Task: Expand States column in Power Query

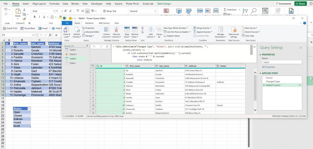Action: click(243, 66)
